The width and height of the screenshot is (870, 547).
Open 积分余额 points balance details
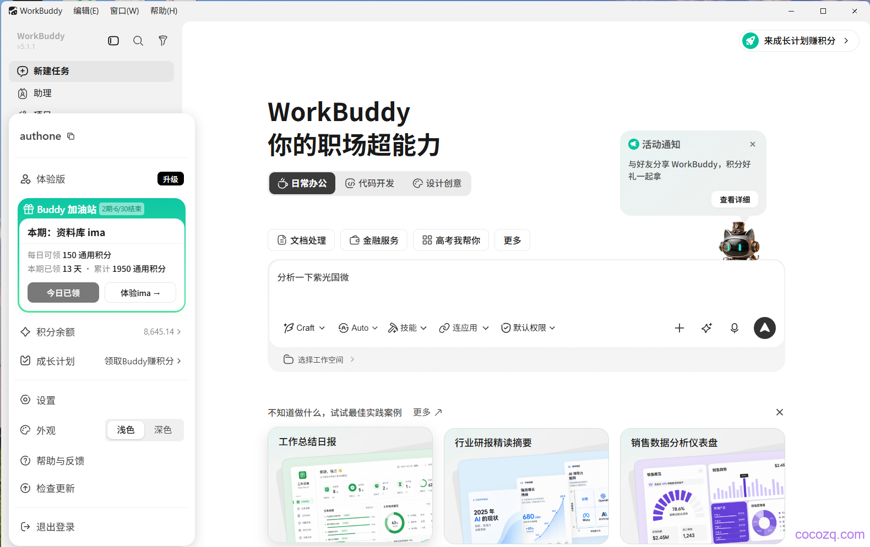(x=101, y=332)
